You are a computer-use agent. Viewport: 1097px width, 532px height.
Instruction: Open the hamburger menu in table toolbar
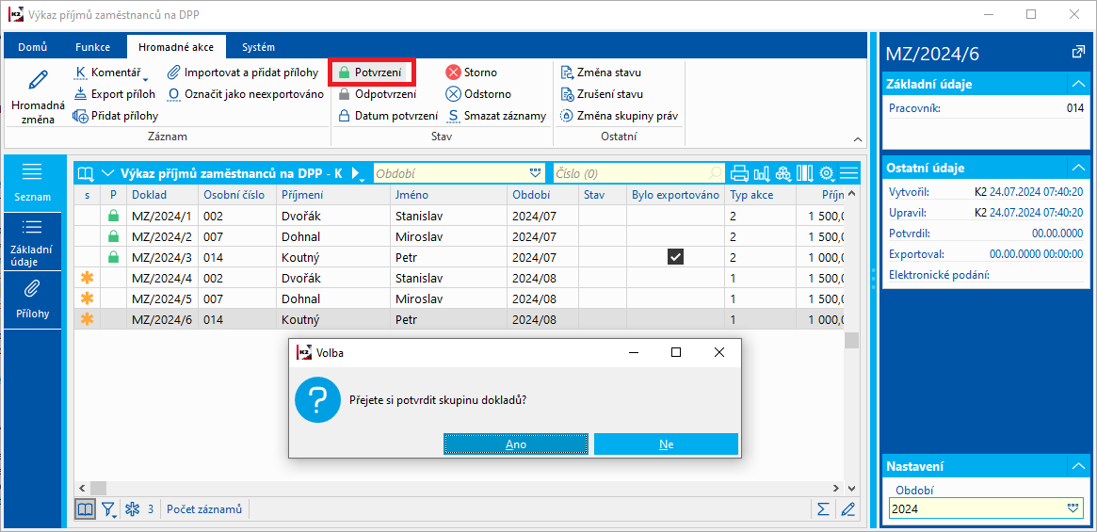(x=848, y=173)
